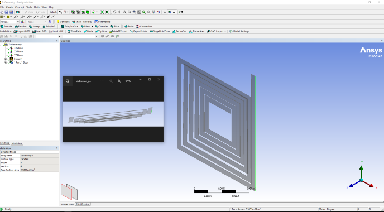Click the ISO view triad cyan ball
Screen dimensions: 384x212
tap(361, 180)
